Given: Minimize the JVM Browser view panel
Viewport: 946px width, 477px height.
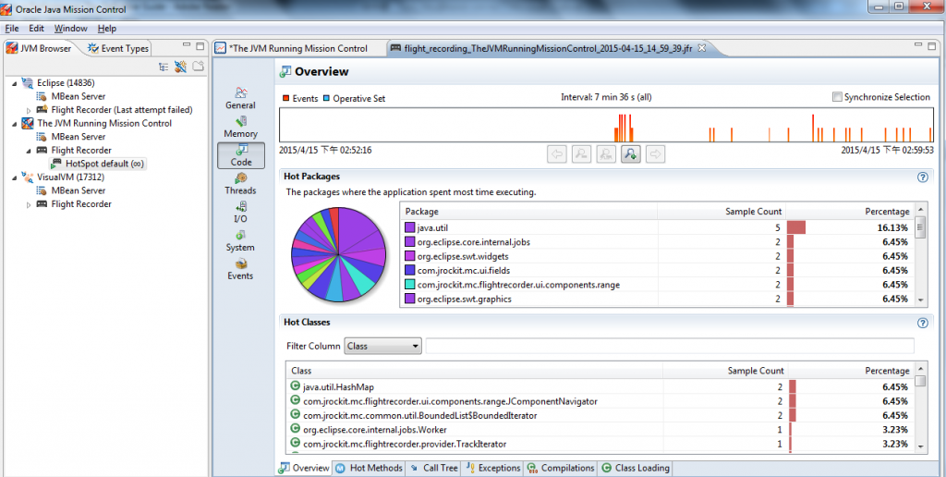Looking at the screenshot, I should point(187,46).
